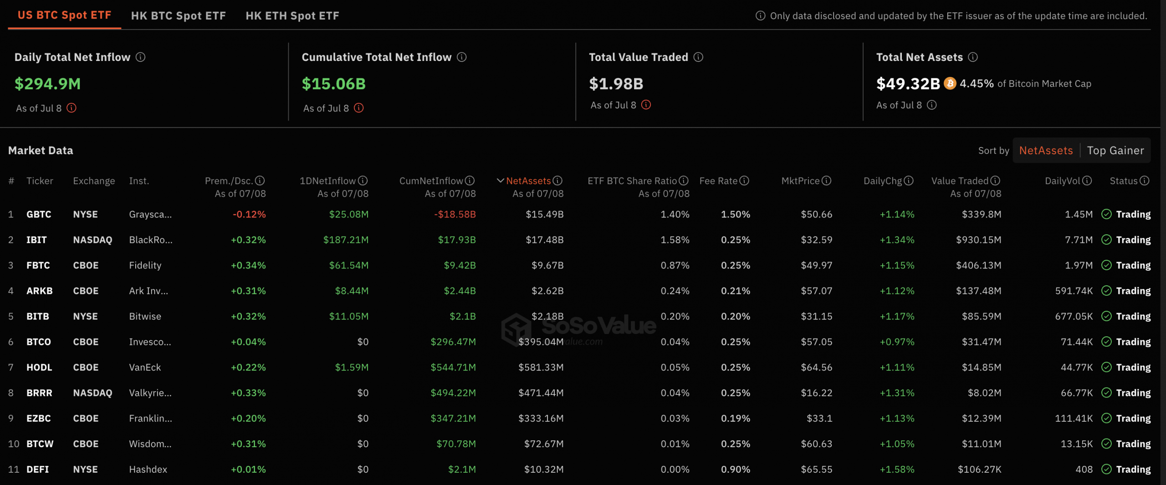Image resolution: width=1166 pixels, height=485 pixels.
Task: Click DEFI +1.58% daily change value
Action: (897, 469)
